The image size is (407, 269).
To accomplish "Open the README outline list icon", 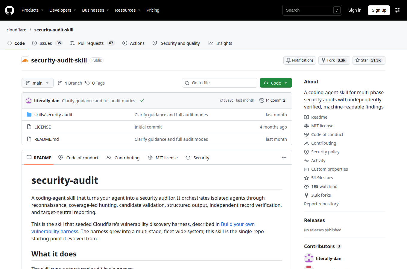I will point(284,158).
